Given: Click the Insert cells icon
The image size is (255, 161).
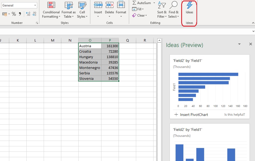Looking at the screenshot, I should pos(98,5).
